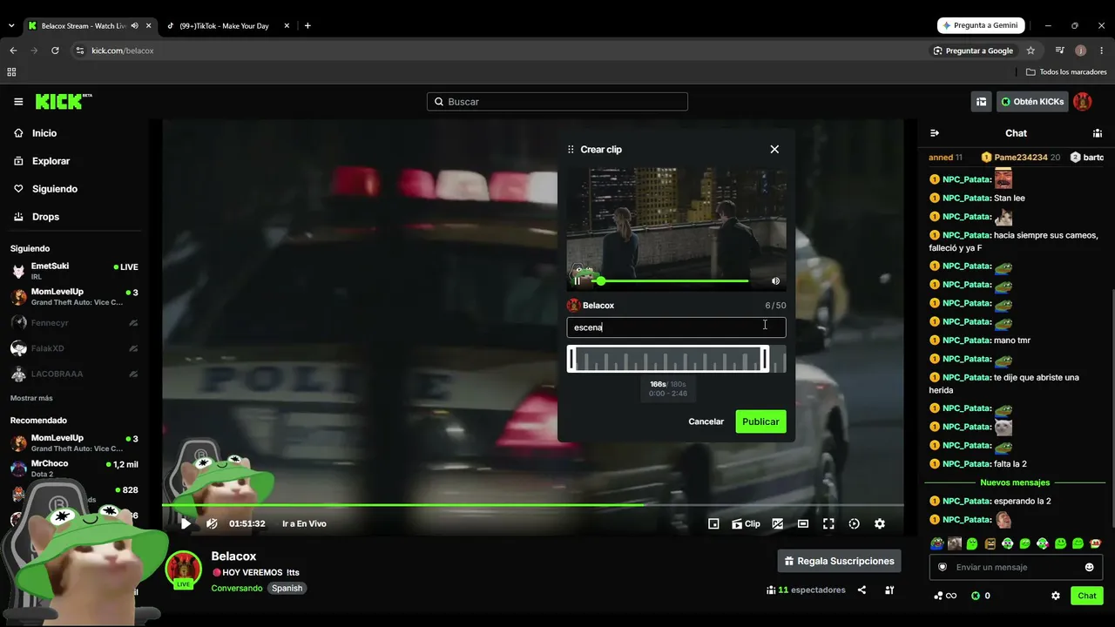Switch to the TikTok browser tab

229,26
